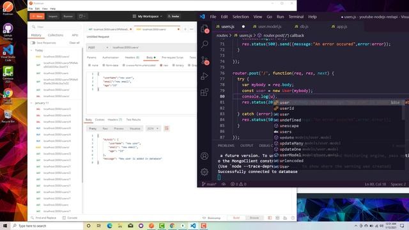Select the none body type radio
The image size is (409, 230).
(x=89, y=65)
